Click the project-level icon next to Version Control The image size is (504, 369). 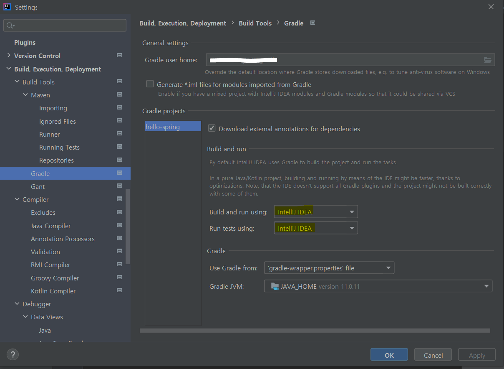119,55
